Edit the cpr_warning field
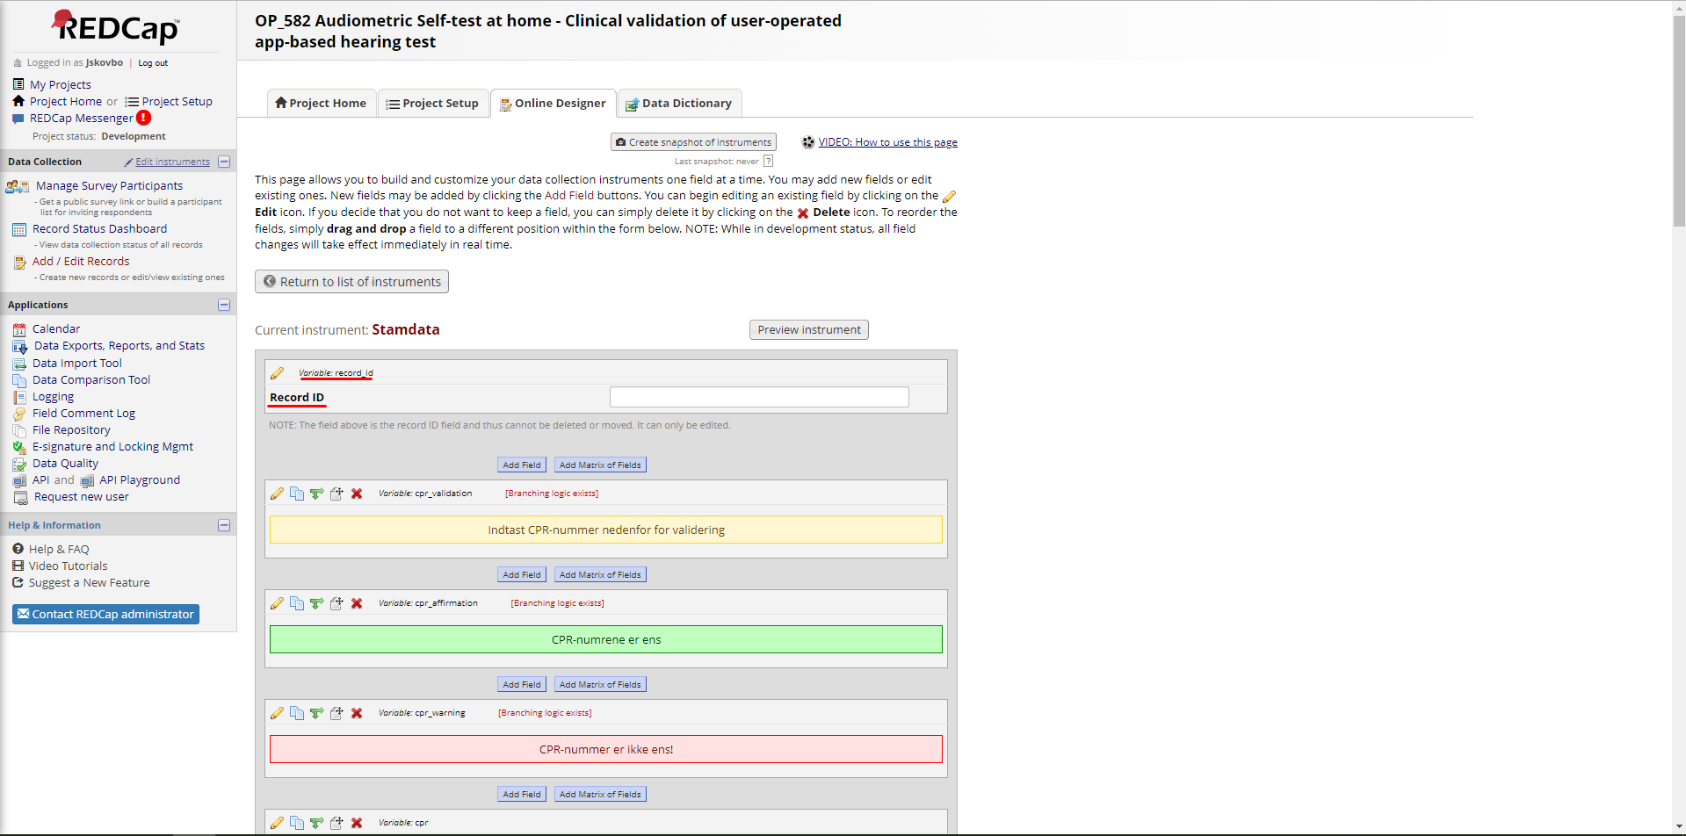 [277, 713]
